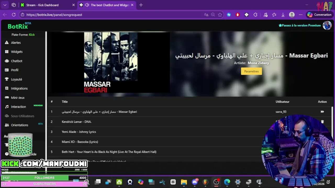This screenshot has width=335, height=188.
Task: Click the Massar Egbari album thumbnail
Action: (110, 62)
